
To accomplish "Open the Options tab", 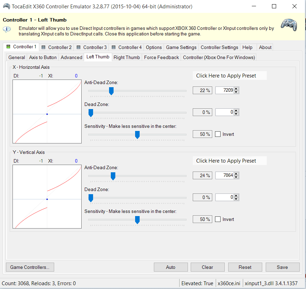I will tap(154, 47).
